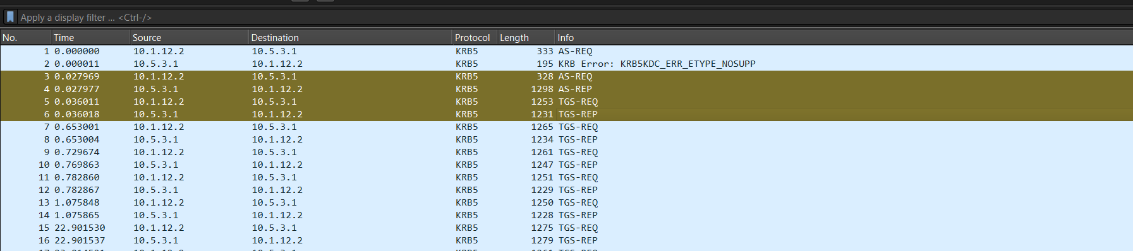Select packet 3 AS-REQ with length 328
Screen dimensions: 1133x251
[x=566, y=76]
